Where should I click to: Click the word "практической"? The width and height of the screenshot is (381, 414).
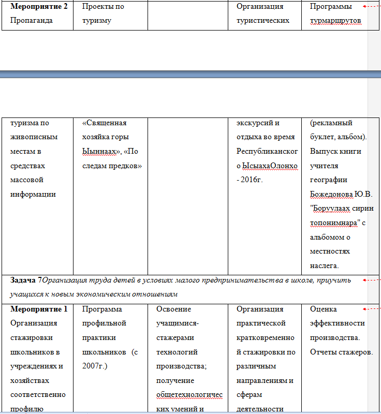261,323
